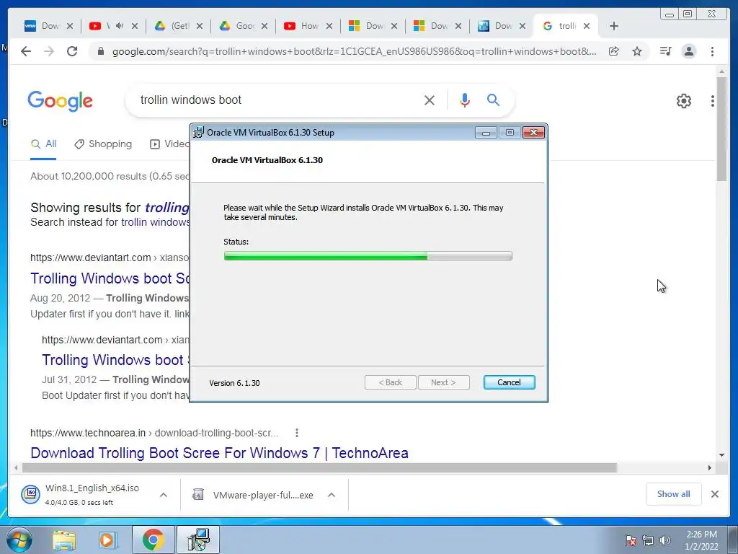The height and width of the screenshot is (554, 738).
Task: Click the page's horizontal scrollbar
Action: pos(319,467)
